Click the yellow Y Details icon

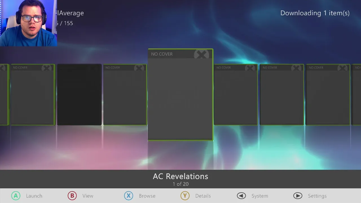185,196
